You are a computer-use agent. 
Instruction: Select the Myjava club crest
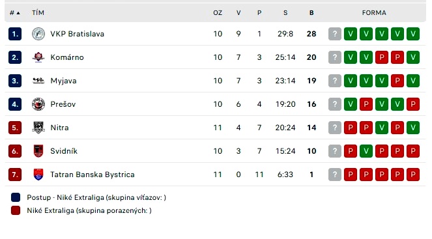38,81
